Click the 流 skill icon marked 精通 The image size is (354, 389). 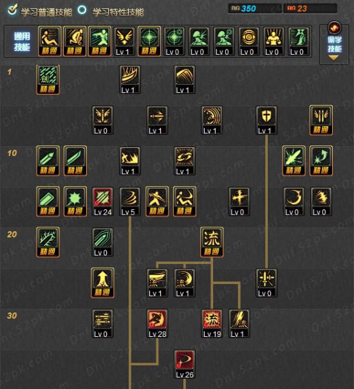(x=212, y=242)
